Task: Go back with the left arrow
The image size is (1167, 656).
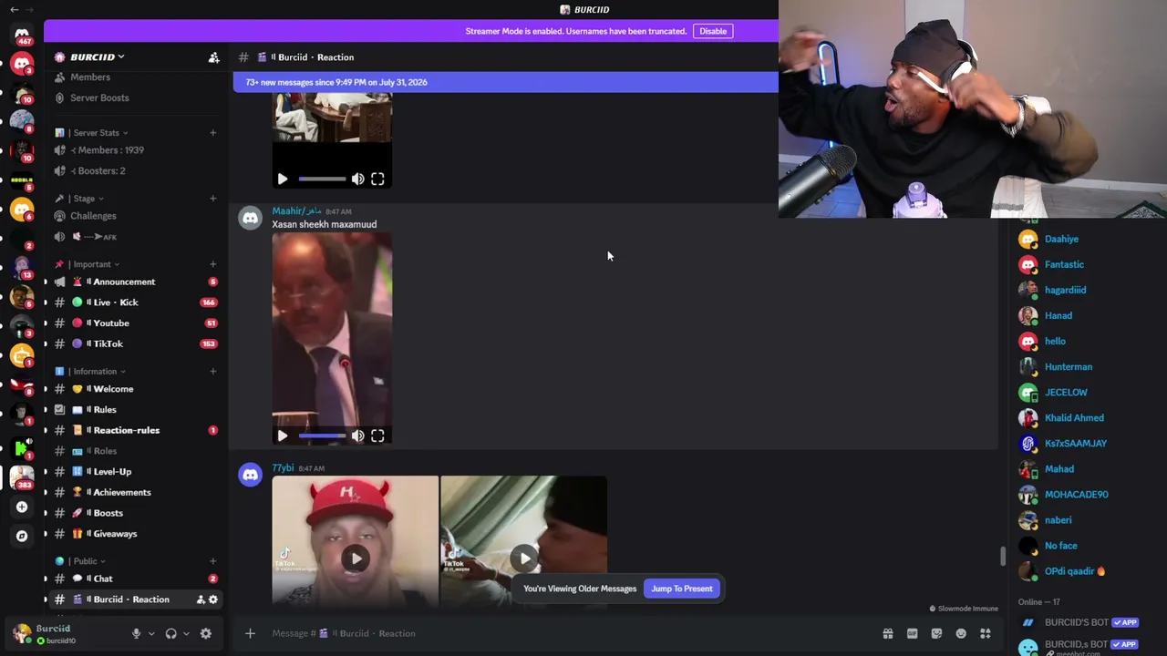Action: click(x=14, y=9)
